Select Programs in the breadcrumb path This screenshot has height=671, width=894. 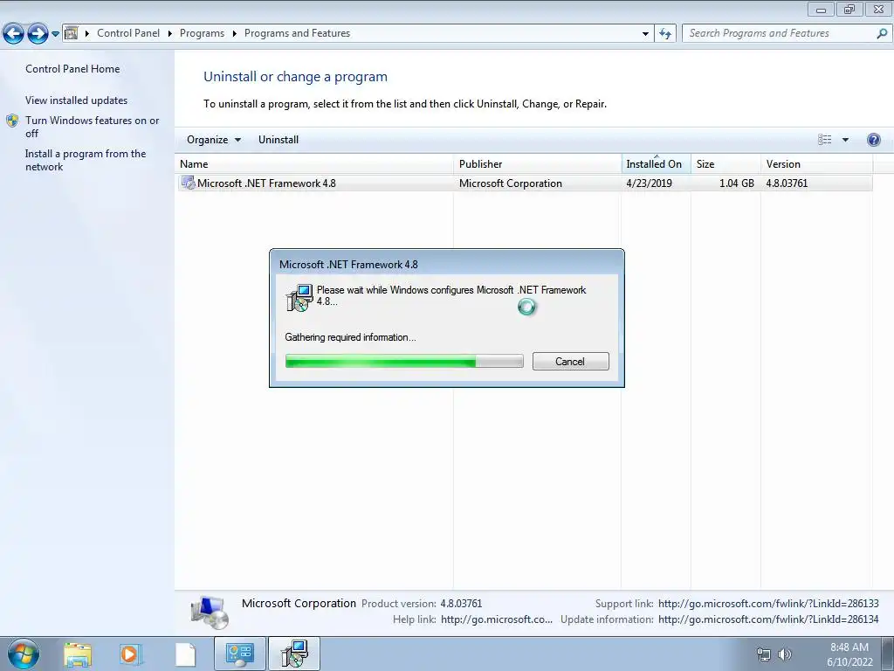202,33
